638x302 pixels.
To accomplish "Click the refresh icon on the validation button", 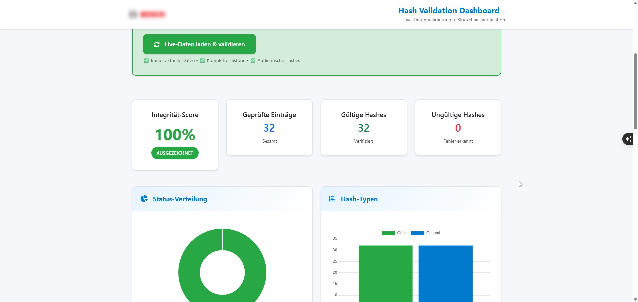I will (x=157, y=44).
